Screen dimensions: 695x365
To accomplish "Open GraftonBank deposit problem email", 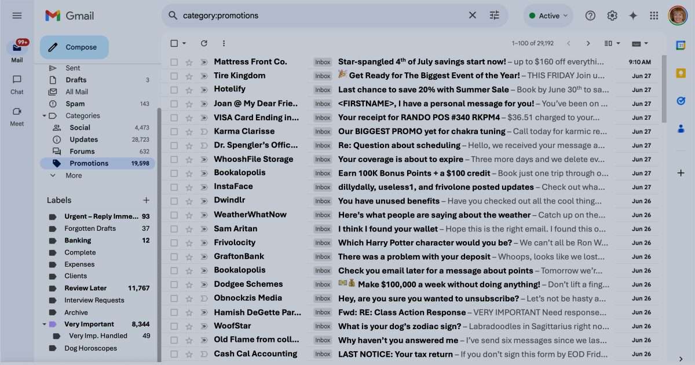I will [x=411, y=256].
